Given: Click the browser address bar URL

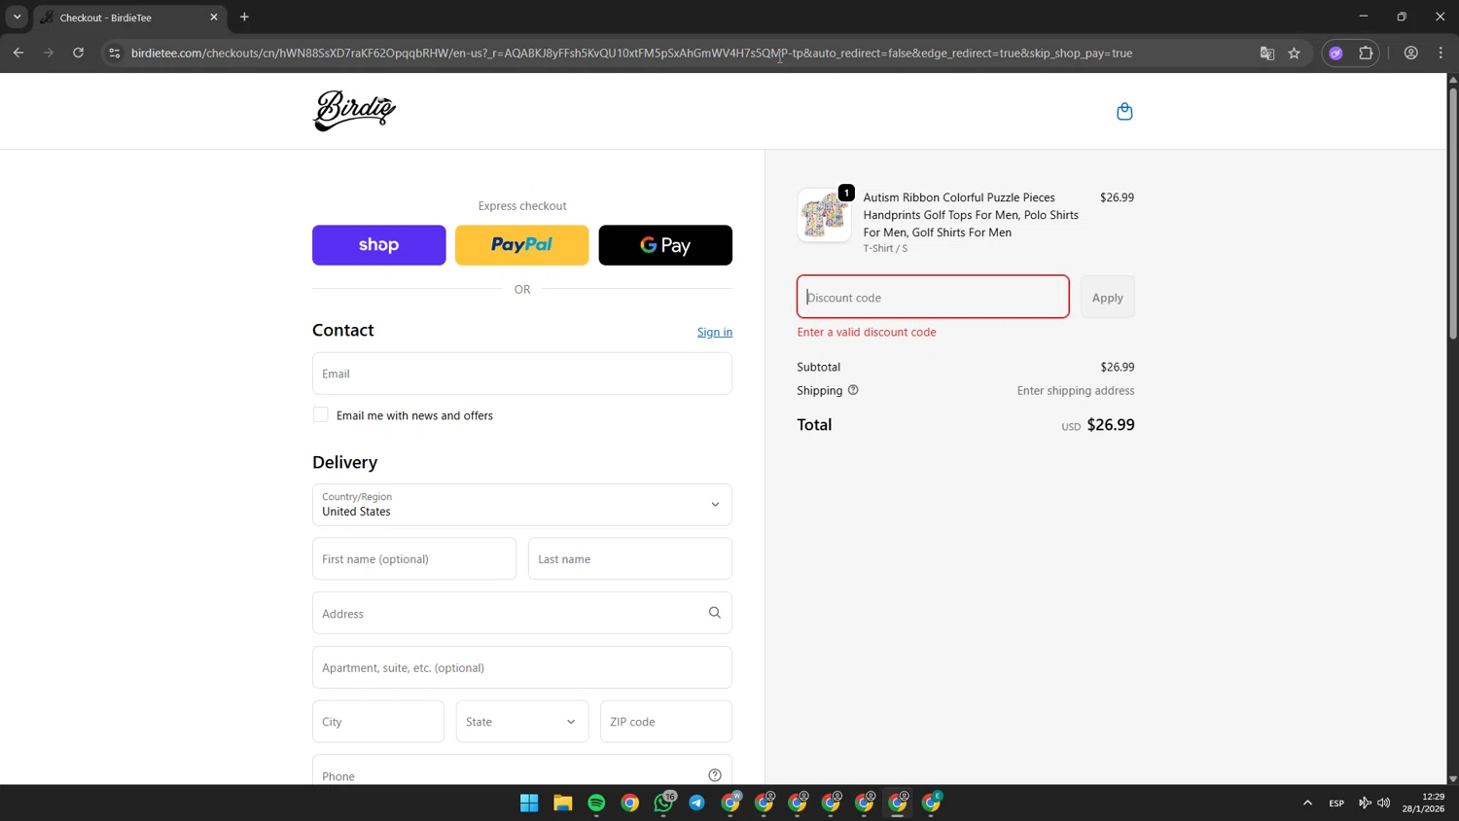Looking at the screenshot, I should [x=632, y=54].
